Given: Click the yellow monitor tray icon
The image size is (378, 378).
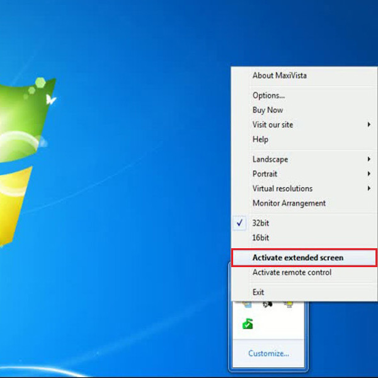Looking at the screenshot, I should pos(289,304).
